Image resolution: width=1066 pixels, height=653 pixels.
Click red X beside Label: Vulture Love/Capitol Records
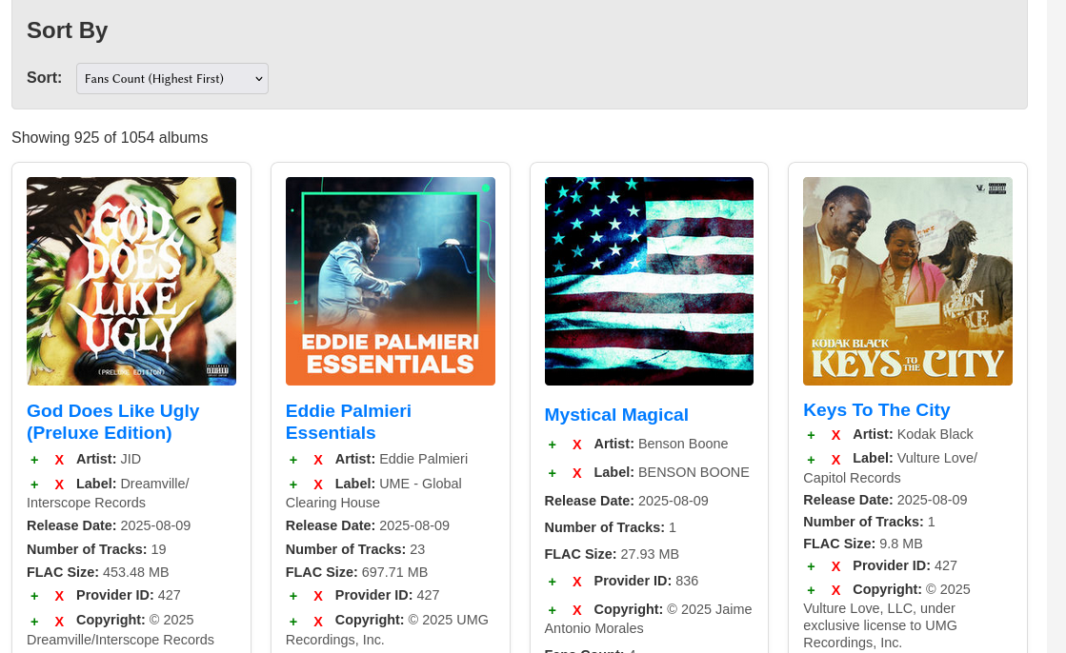click(x=836, y=460)
